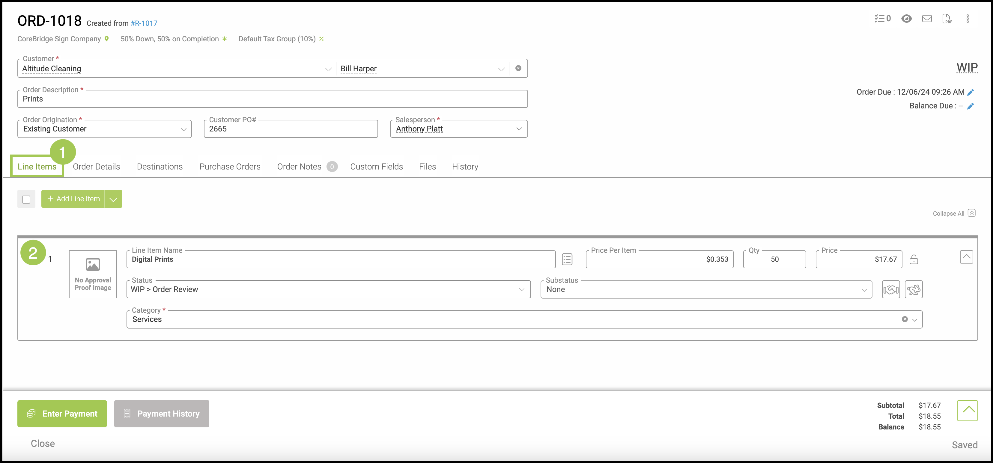Click the Enter Payment button
Viewport: 993px width, 463px height.
(62, 414)
